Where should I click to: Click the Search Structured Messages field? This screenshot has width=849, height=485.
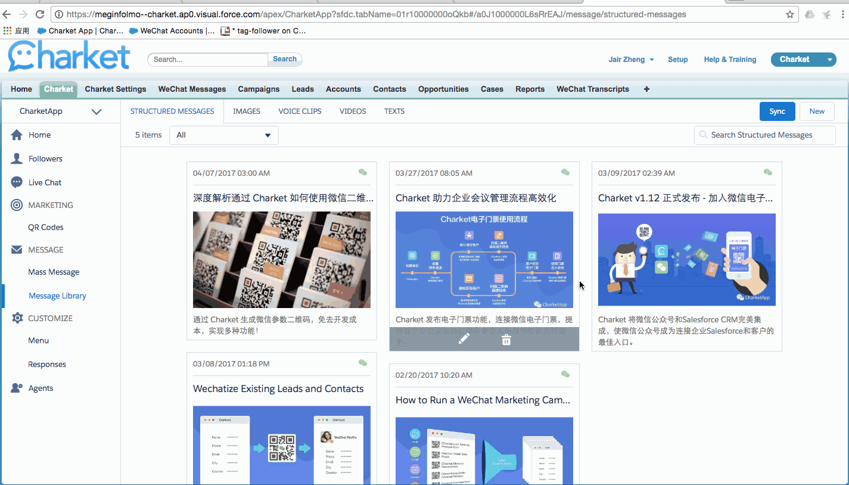765,135
